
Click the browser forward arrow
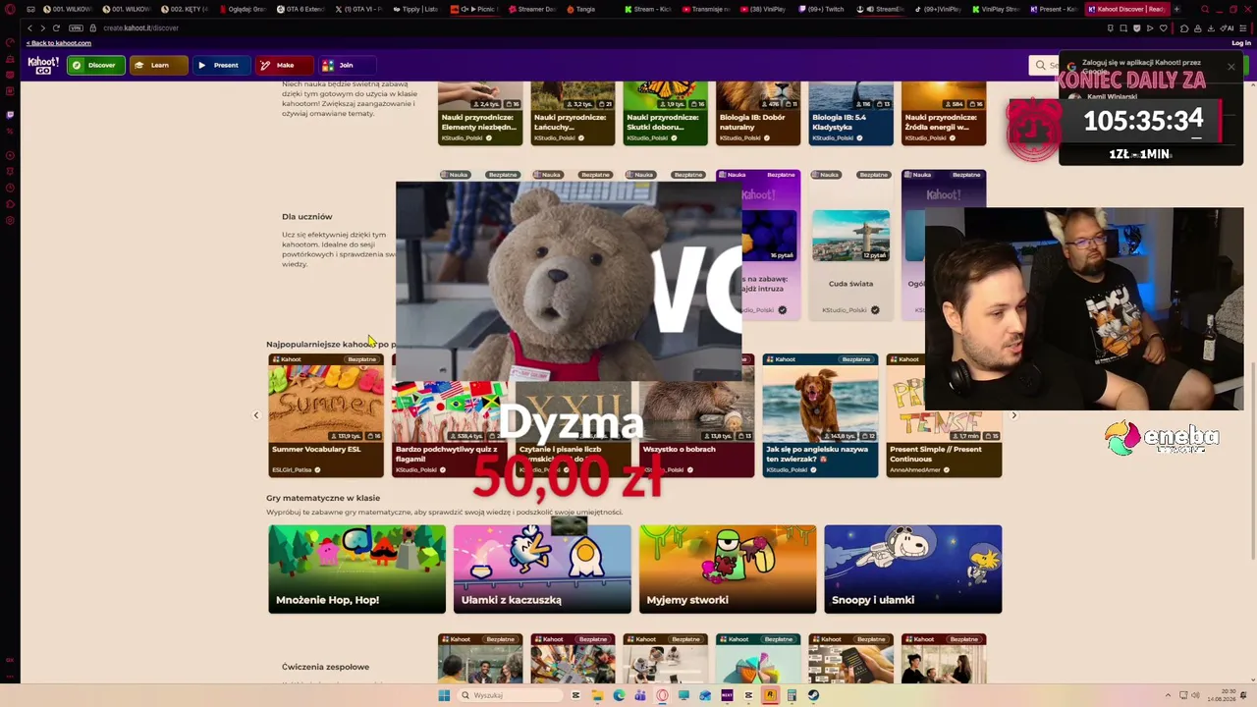[43, 27]
